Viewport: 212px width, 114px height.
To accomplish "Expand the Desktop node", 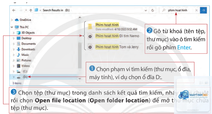I will pos(14,38).
